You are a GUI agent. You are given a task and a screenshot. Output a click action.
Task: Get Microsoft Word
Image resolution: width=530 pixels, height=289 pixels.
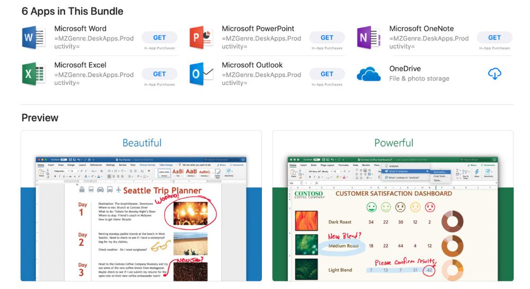click(x=160, y=38)
